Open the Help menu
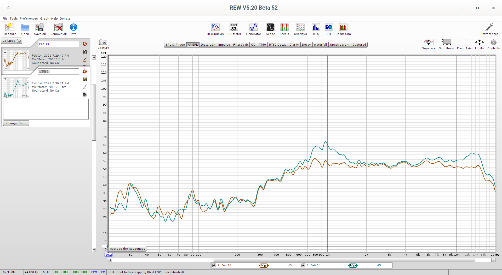 click(54, 19)
